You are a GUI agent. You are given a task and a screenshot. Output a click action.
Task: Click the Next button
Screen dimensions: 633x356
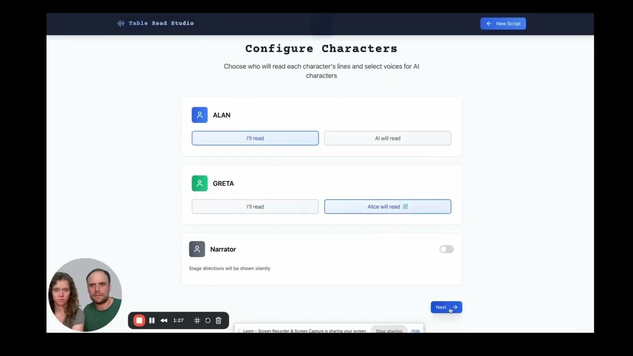point(447,307)
